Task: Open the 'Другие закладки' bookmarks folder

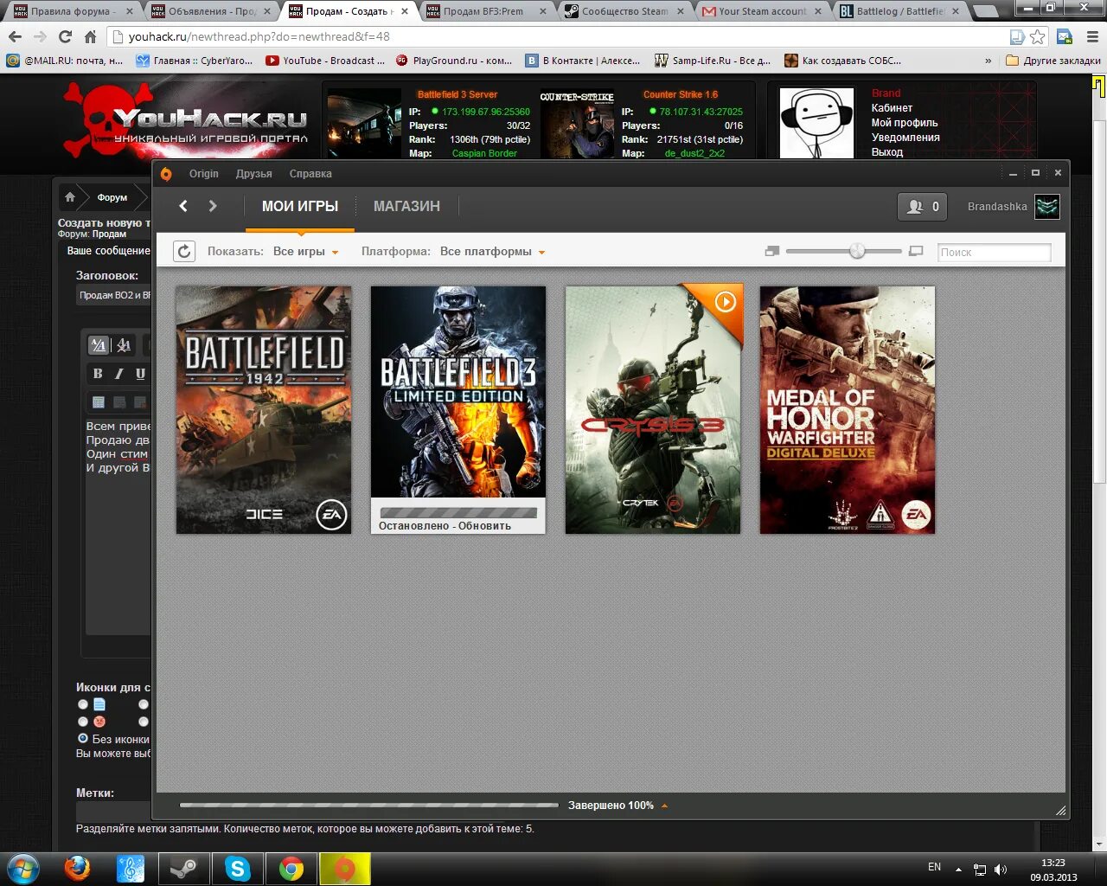Action: (x=1053, y=61)
